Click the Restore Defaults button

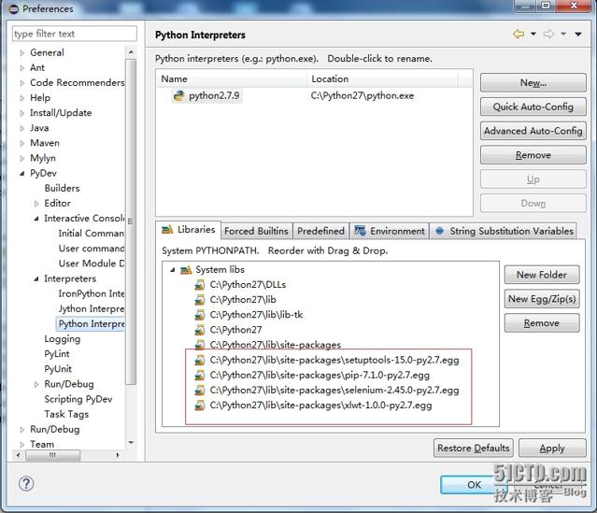[474, 448]
